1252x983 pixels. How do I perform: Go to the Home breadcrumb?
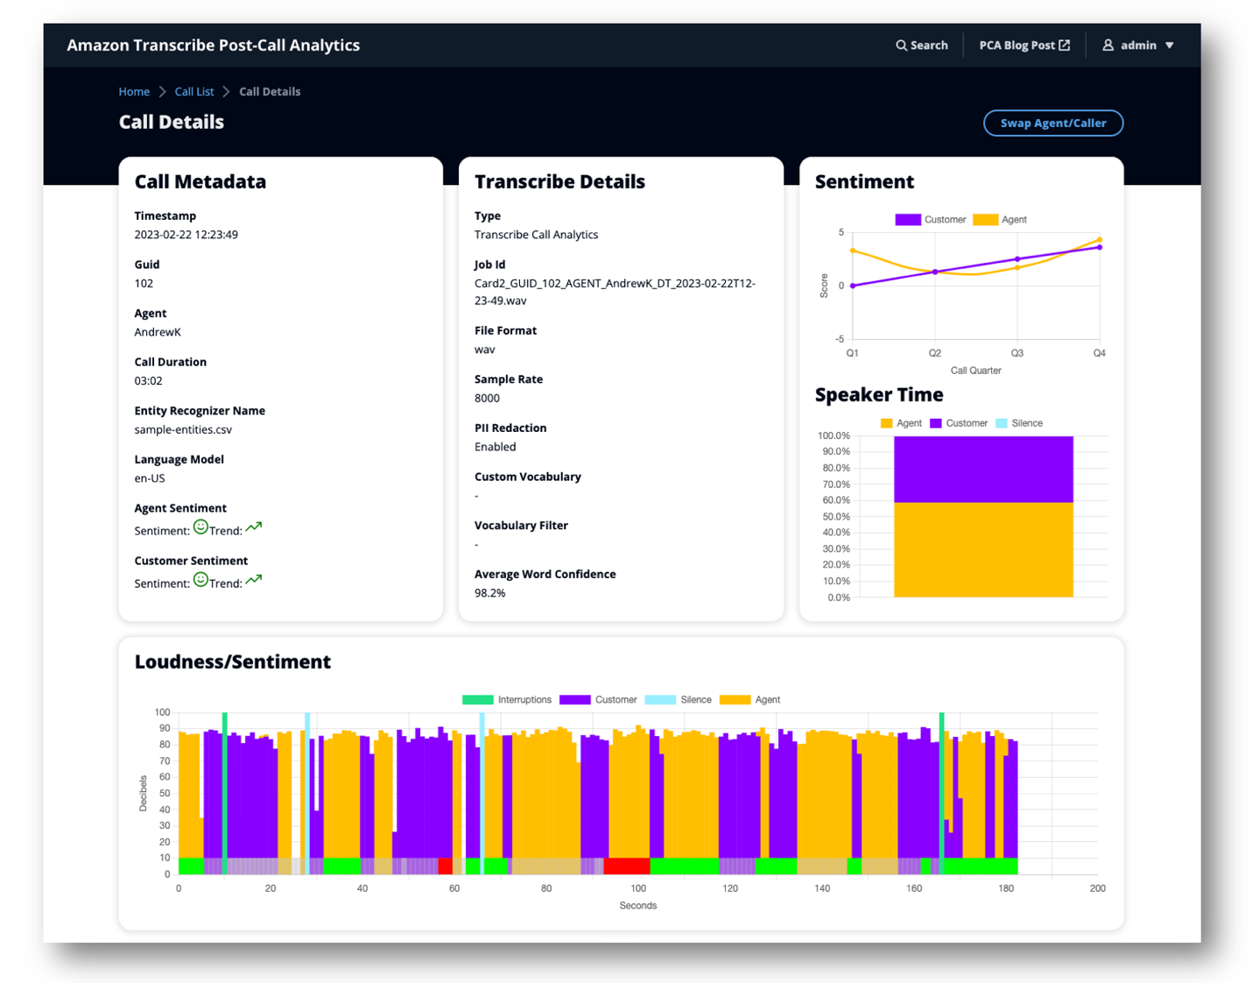134,92
